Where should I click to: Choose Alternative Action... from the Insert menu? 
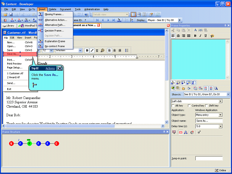pyautogui.click(x=55, y=20)
